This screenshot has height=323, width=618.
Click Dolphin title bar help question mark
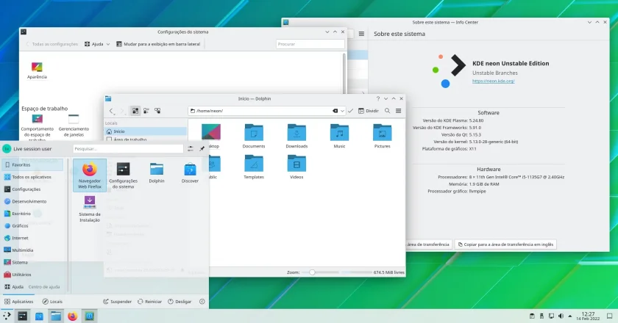pos(378,99)
